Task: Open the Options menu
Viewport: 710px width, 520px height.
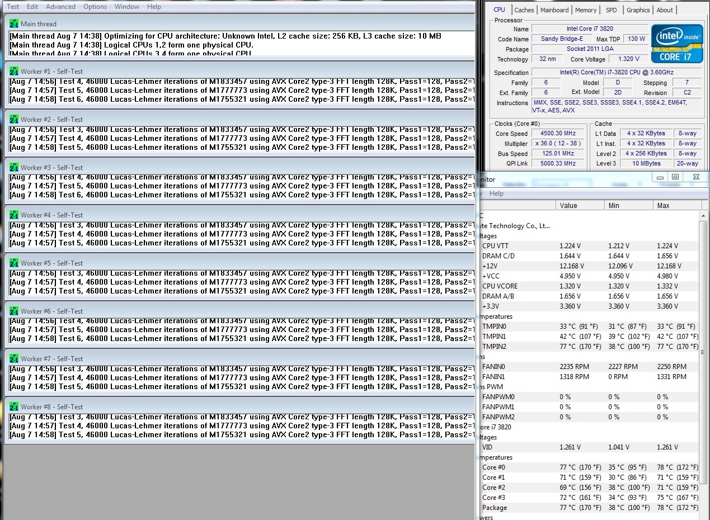Action: [x=95, y=7]
